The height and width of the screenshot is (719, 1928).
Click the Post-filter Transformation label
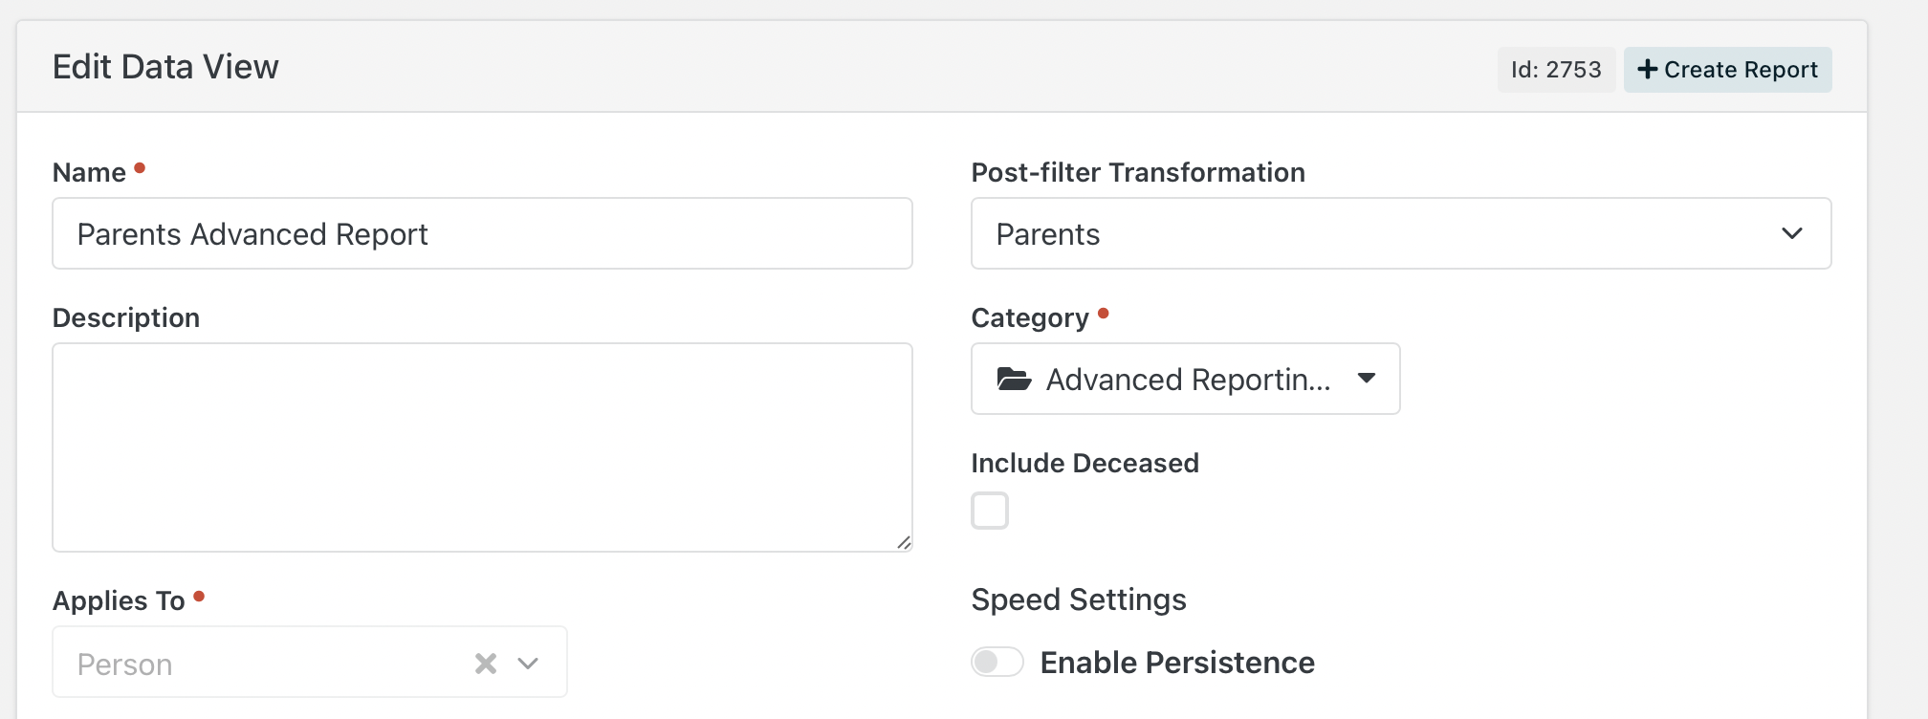[1138, 172]
